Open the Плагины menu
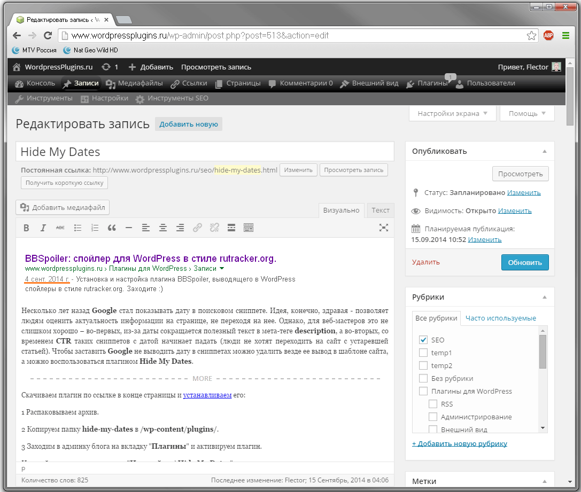The width and height of the screenshot is (581, 492). 428,83
